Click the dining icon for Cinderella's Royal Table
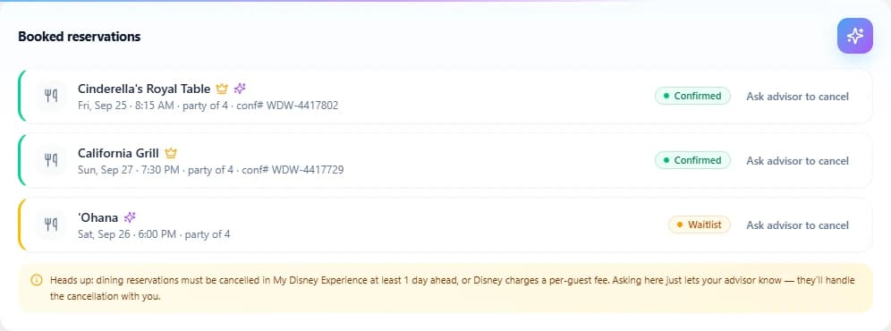The height and width of the screenshot is (331, 891). tap(51, 96)
